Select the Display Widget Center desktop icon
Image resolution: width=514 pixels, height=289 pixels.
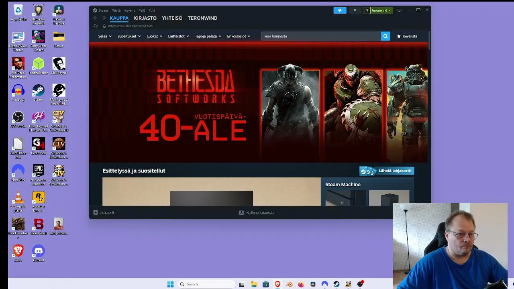[18, 41]
